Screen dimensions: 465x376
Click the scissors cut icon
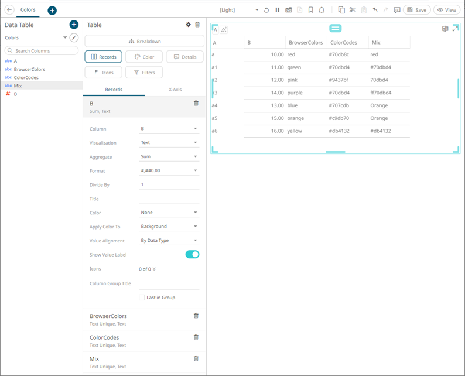353,10
